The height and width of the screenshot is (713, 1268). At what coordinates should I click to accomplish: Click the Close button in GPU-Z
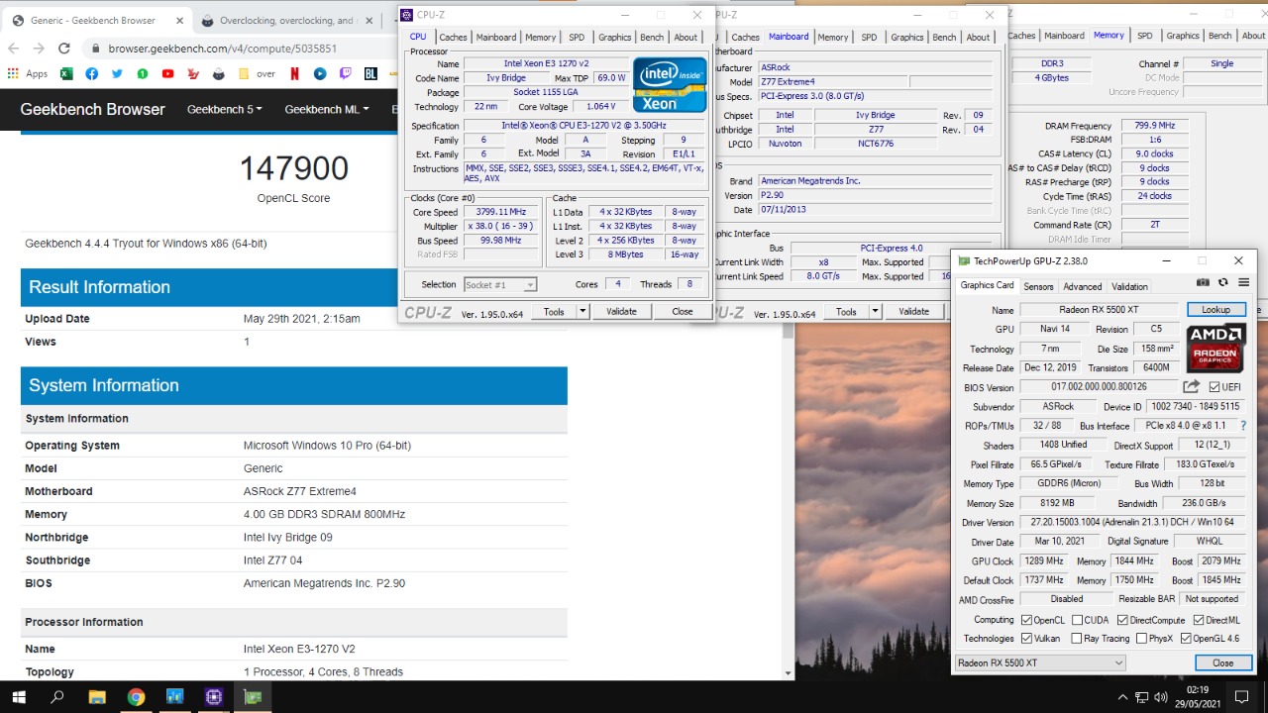pyautogui.click(x=1222, y=662)
